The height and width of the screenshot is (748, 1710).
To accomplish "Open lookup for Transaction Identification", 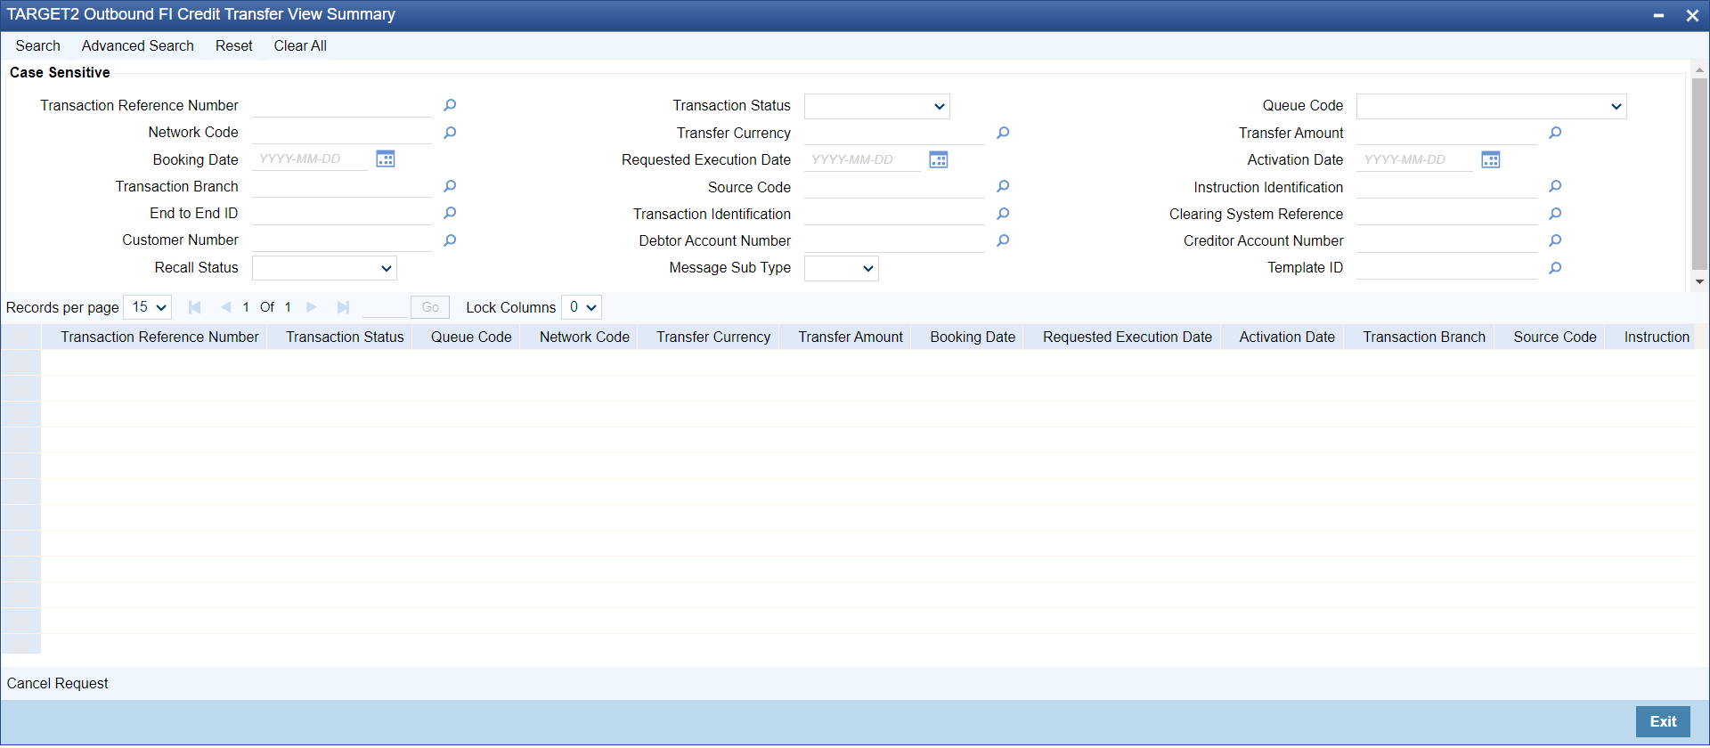I will (x=1003, y=214).
